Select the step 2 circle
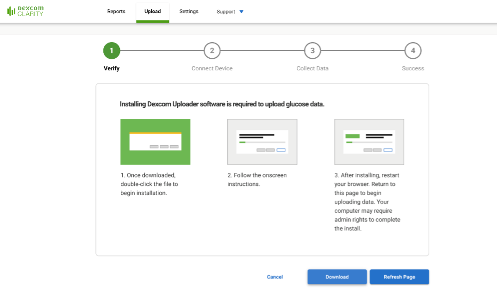 [x=212, y=51]
